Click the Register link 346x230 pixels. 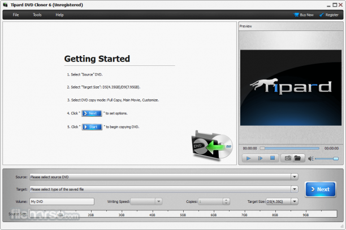coord(329,15)
